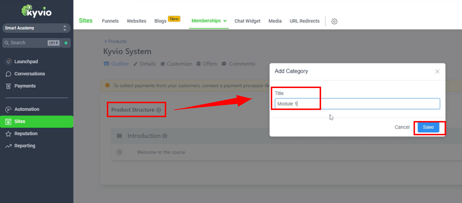Open Reputation from the sidebar
The height and width of the screenshot is (203, 462).
click(x=26, y=133)
